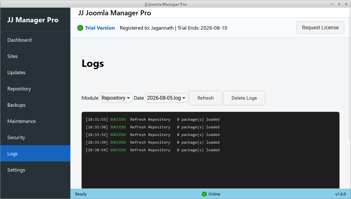Click the Logs page heading

coord(93,63)
